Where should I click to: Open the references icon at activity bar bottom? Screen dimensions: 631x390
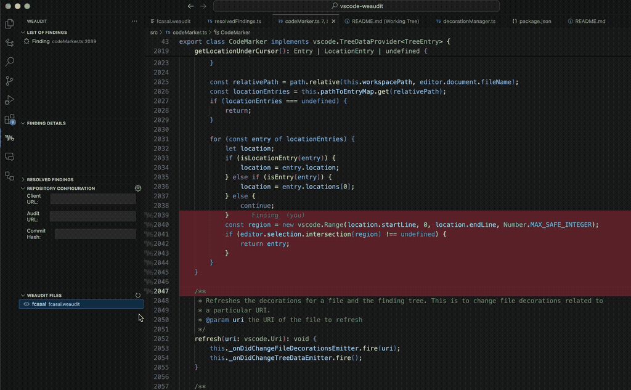point(9,176)
